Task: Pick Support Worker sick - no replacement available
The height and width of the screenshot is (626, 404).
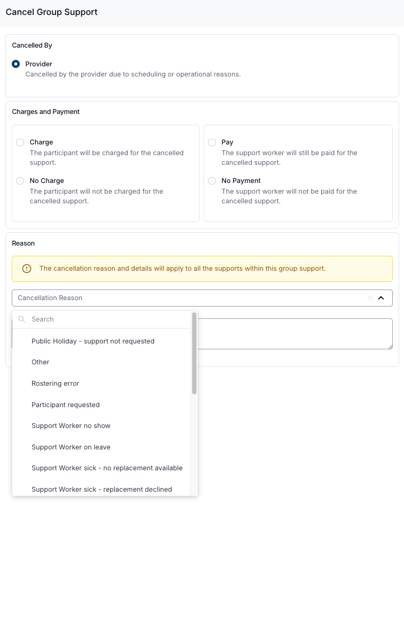Action: pyautogui.click(x=107, y=468)
